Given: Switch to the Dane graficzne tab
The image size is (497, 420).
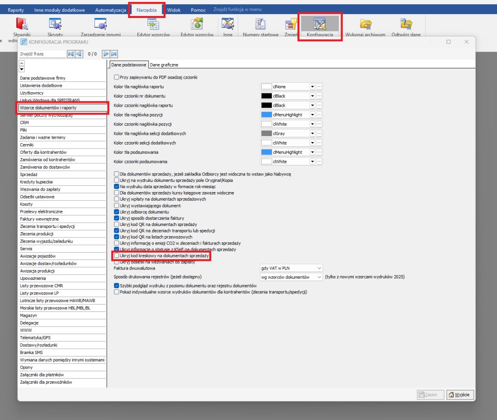Looking at the screenshot, I should 165,65.
